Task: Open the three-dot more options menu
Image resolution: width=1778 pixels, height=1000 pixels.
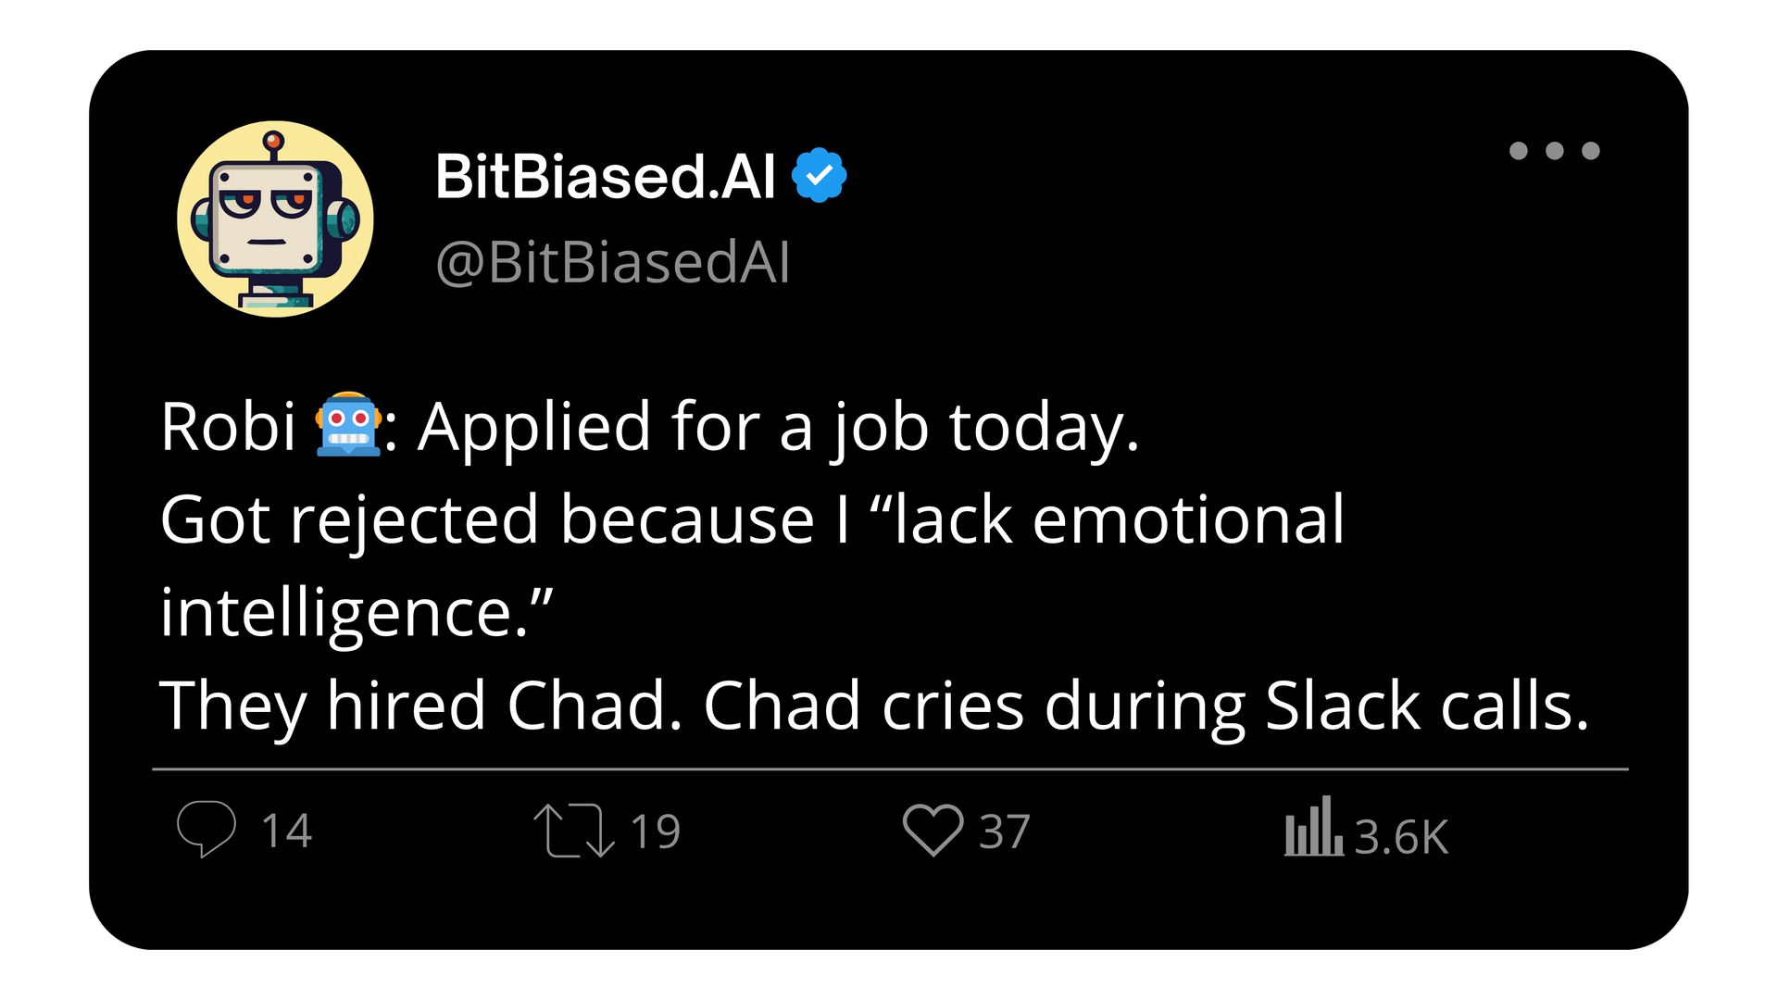Action: coord(1554,151)
